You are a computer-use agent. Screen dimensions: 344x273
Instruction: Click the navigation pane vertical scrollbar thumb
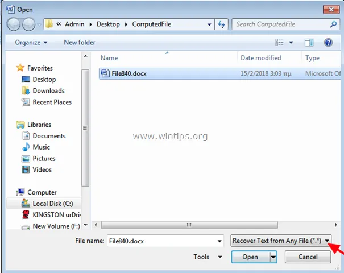[x=85, y=128]
